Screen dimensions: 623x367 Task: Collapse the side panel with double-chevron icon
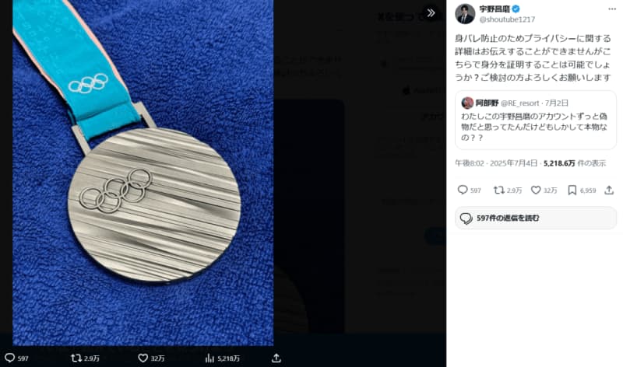coord(431,12)
